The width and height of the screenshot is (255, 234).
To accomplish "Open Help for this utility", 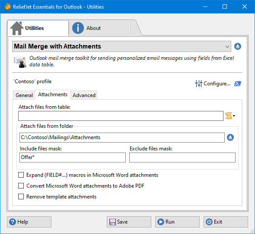I will [29, 222].
